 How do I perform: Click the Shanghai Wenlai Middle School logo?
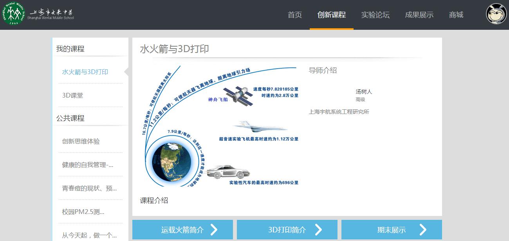(x=38, y=14)
